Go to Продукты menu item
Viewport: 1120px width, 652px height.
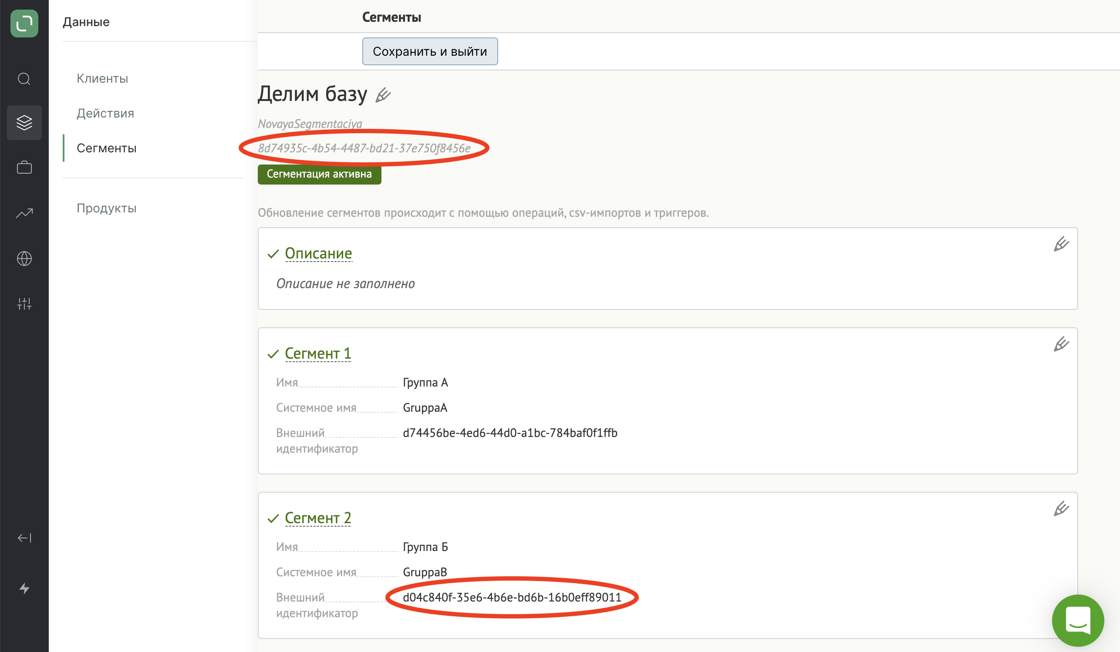(x=107, y=208)
